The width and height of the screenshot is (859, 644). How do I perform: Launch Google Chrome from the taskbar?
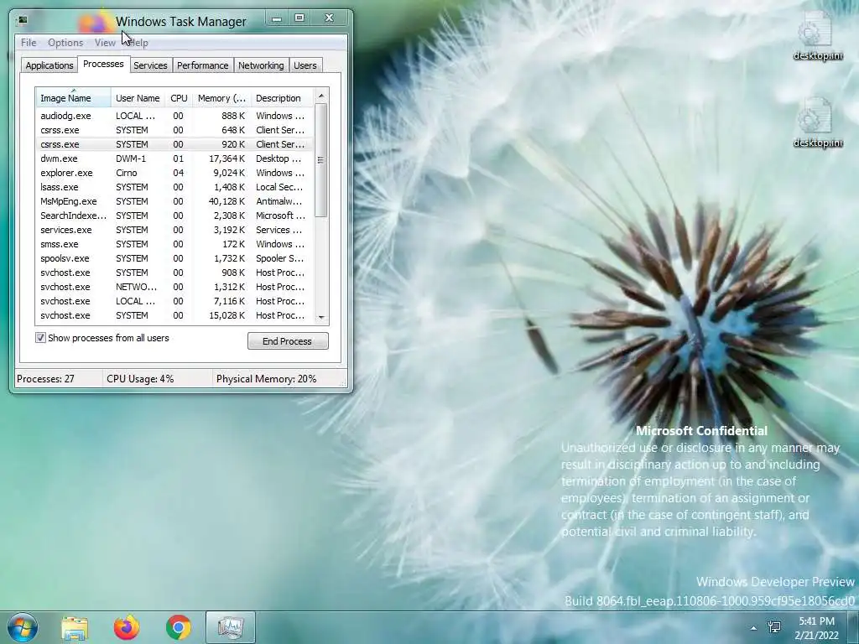(x=179, y=627)
